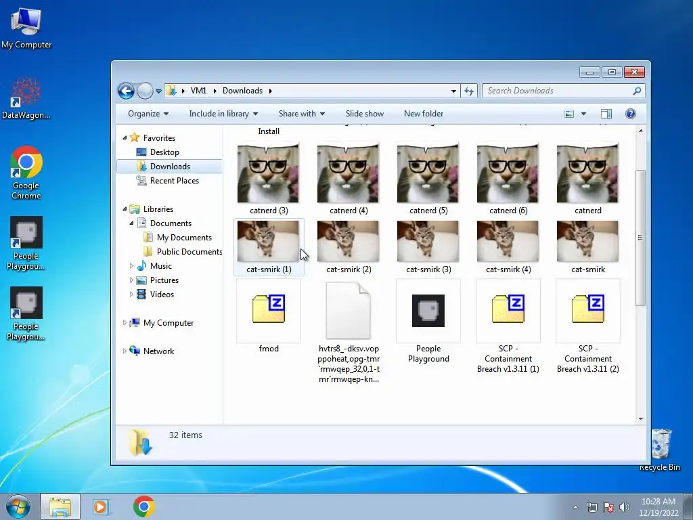The height and width of the screenshot is (520, 693).
Task: Change your view icon
Action: click(569, 114)
